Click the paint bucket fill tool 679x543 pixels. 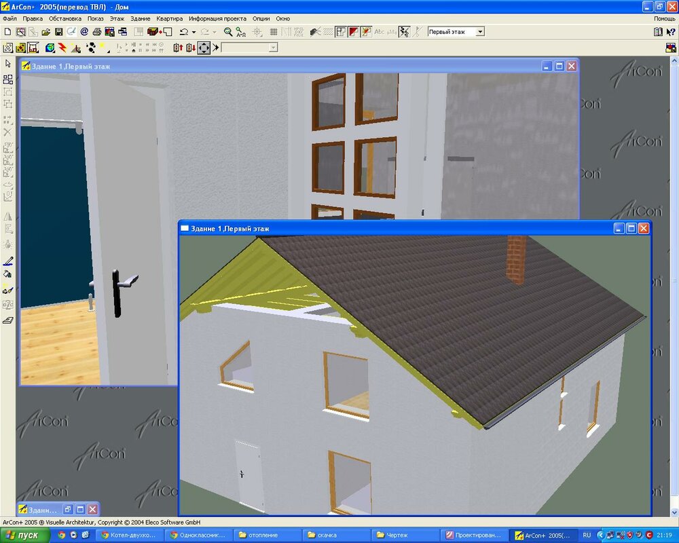click(8, 275)
